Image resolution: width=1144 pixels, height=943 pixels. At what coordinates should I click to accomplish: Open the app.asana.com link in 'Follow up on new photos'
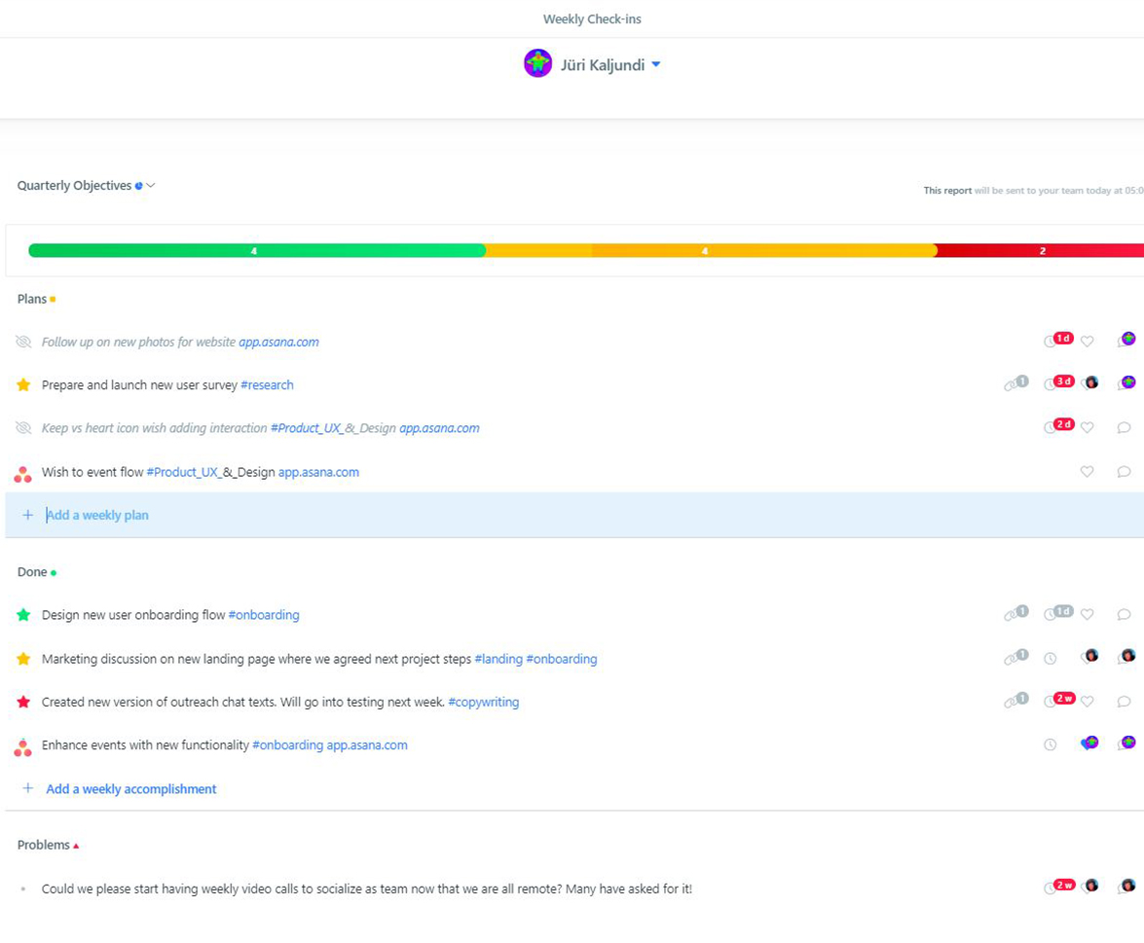pyautogui.click(x=278, y=342)
